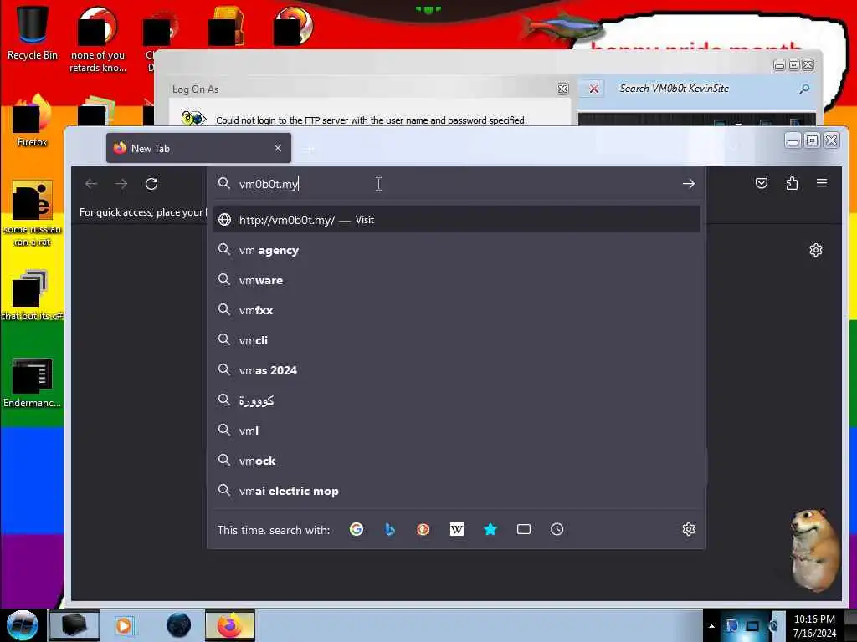The width and height of the screenshot is (857, 642).
Task: Open Recycle Bin desktop icon
Action: (x=33, y=33)
